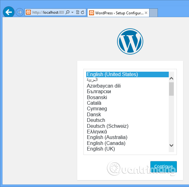The image size is (189, 187).
Task: Choose Azərbaycan dili from the list
Action: pos(127,86)
